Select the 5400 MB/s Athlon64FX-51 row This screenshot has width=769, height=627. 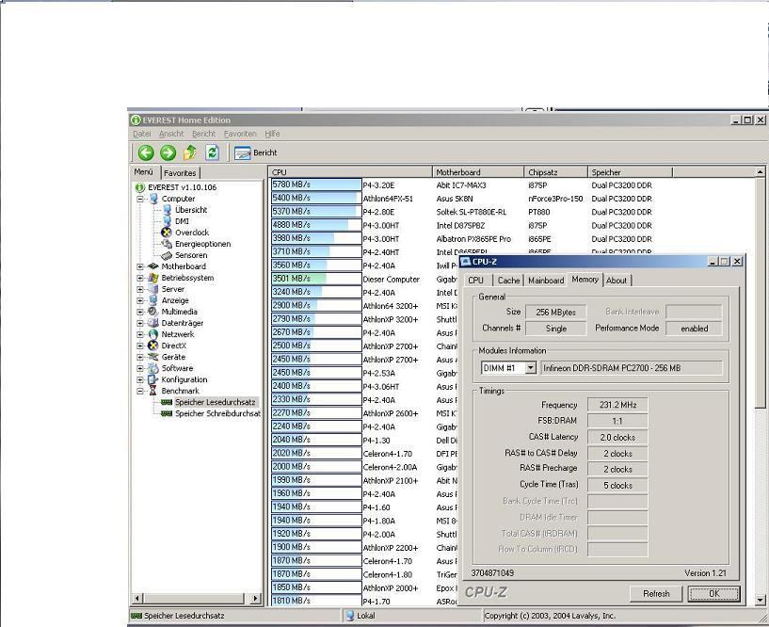pos(511,199)
